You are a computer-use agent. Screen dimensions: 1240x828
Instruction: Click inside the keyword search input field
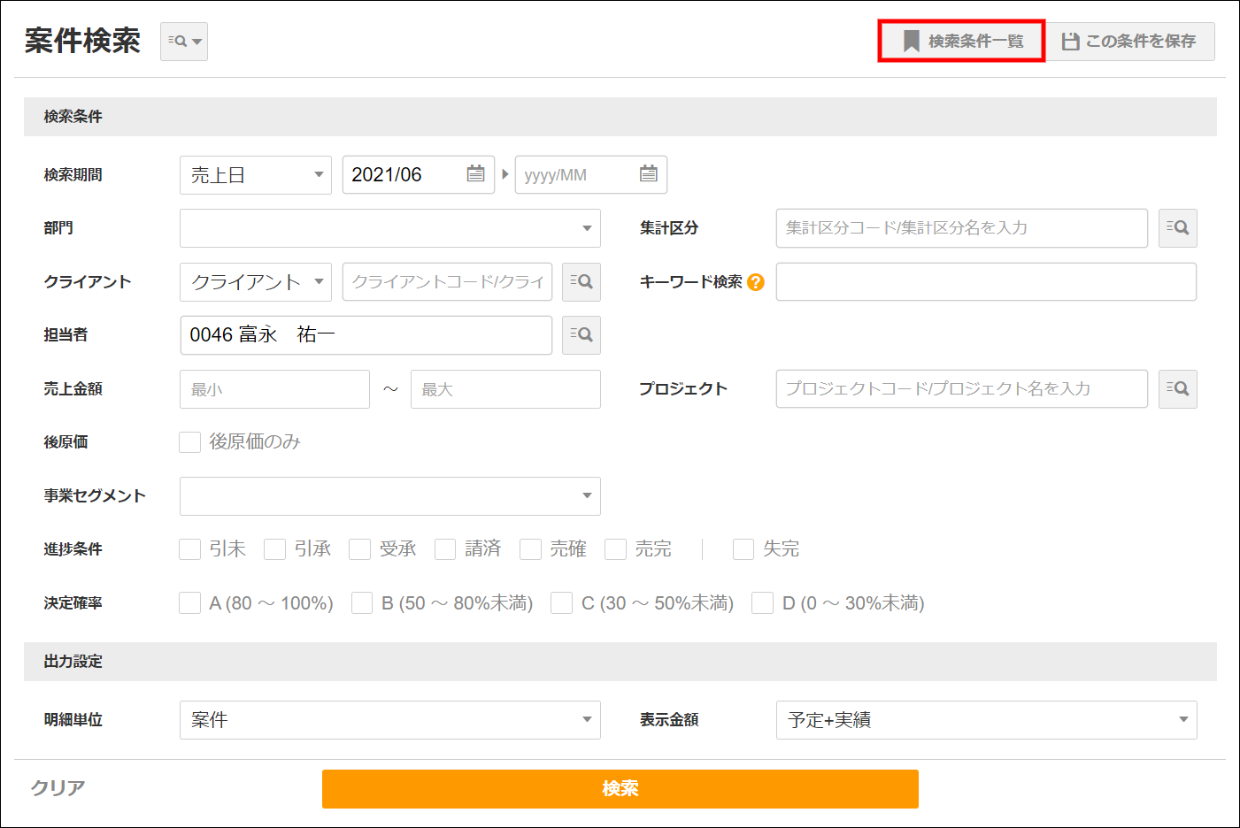986,281
